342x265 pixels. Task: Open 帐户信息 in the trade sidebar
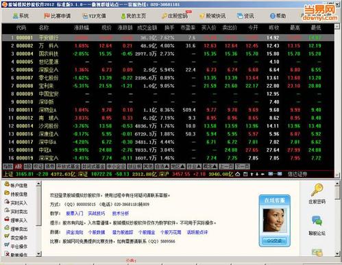16,185
